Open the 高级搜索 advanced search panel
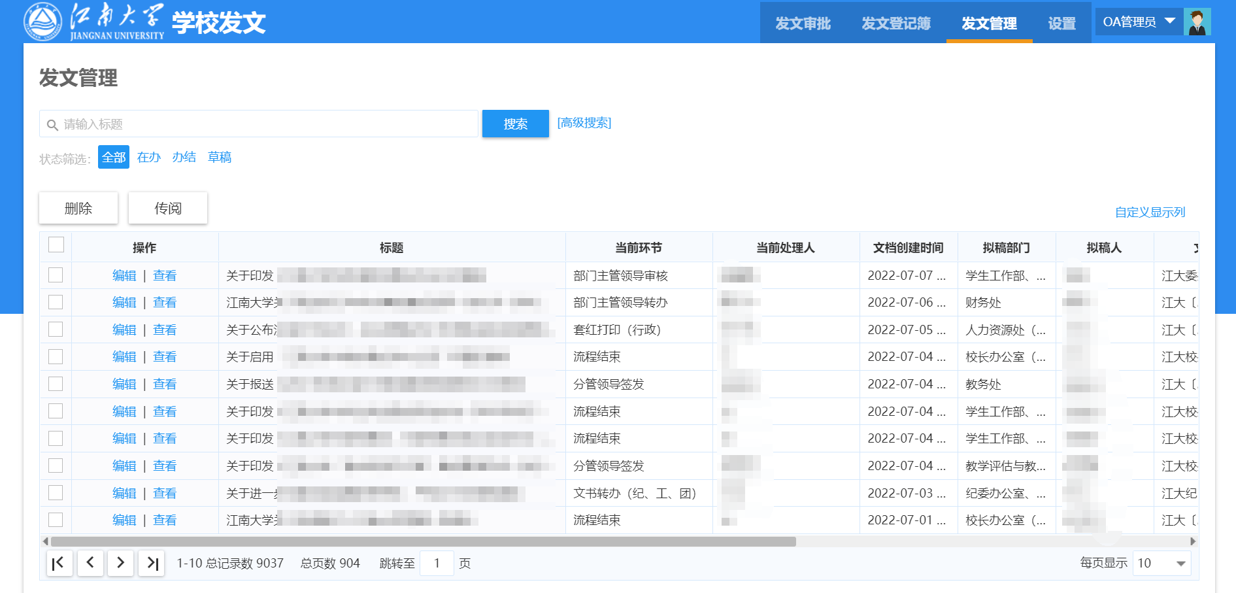Screen dimensions: 1236x593 point(584,123)
